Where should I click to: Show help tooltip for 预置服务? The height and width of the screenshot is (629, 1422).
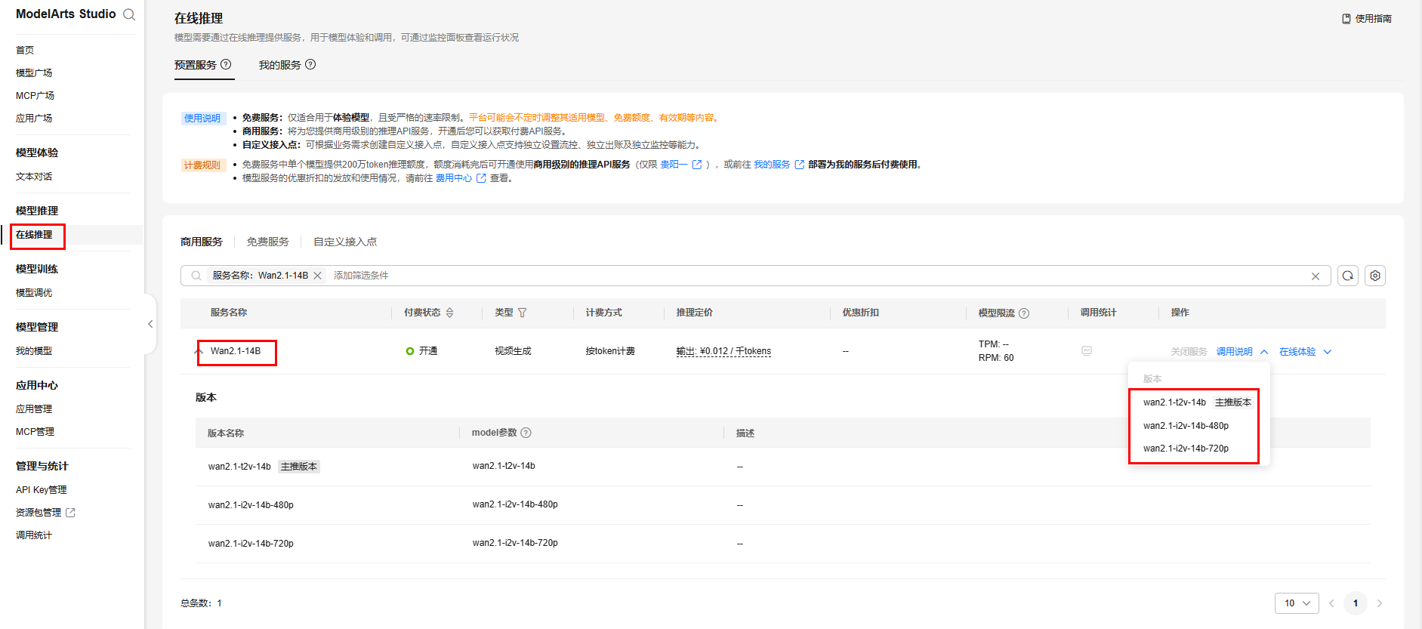pyautogui.click(x=226, y=65)
